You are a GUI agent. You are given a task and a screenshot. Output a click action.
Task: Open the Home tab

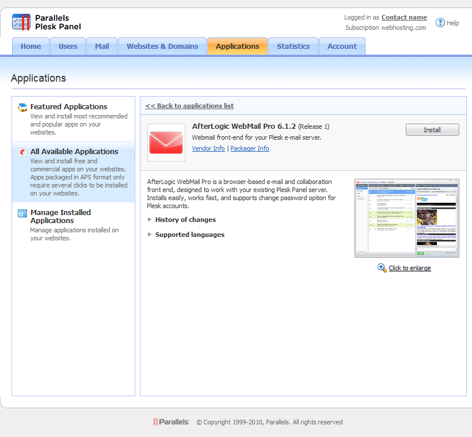(31, 47)
